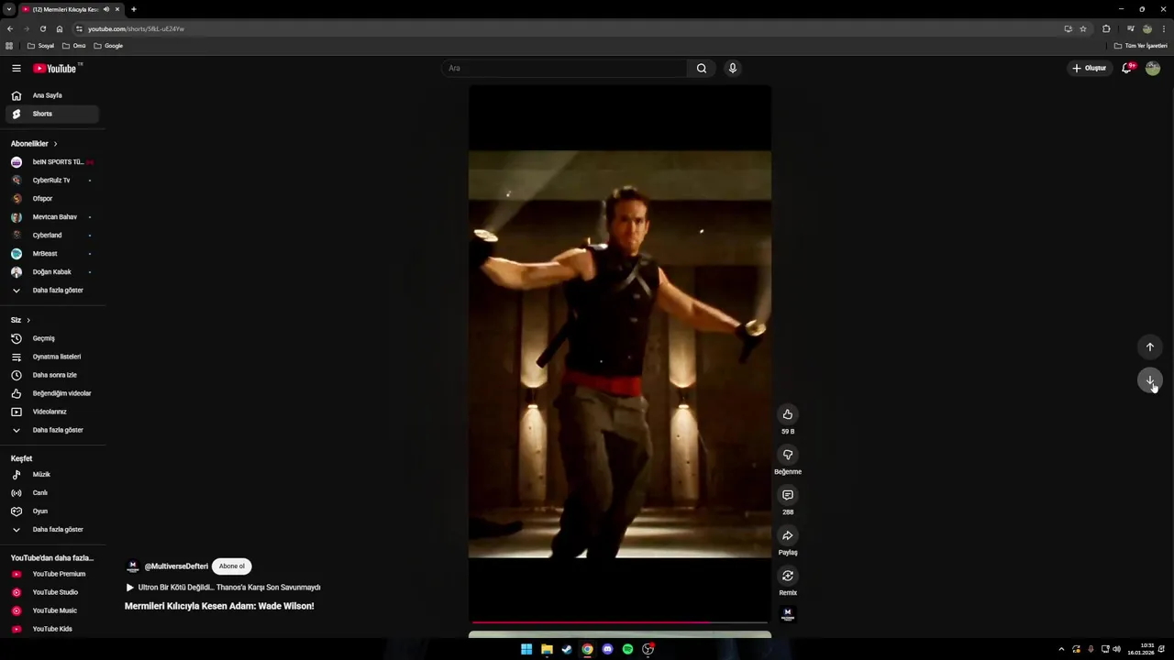Expand subscriptions with Daha fazla göster
Viewport: 1174px width, 660px height.
pos(51,291)
